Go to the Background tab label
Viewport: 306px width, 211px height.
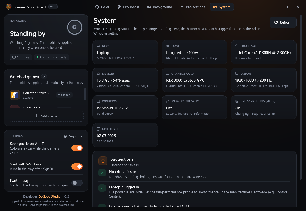[x=162, y=7]
